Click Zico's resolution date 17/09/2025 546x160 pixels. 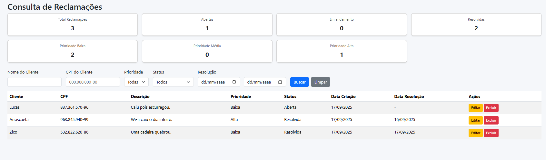405,132
